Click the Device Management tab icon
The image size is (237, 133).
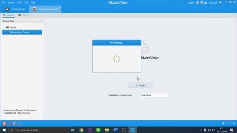point(34,9)
